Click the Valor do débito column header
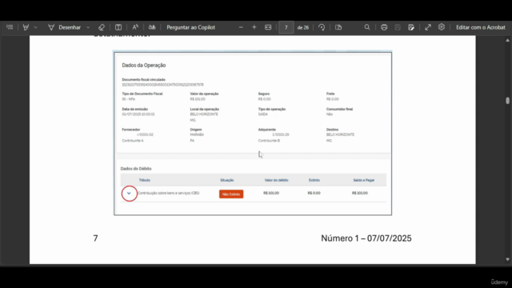Image resolution: width=512 pixels, height=288 pixels. pos(276,180)
